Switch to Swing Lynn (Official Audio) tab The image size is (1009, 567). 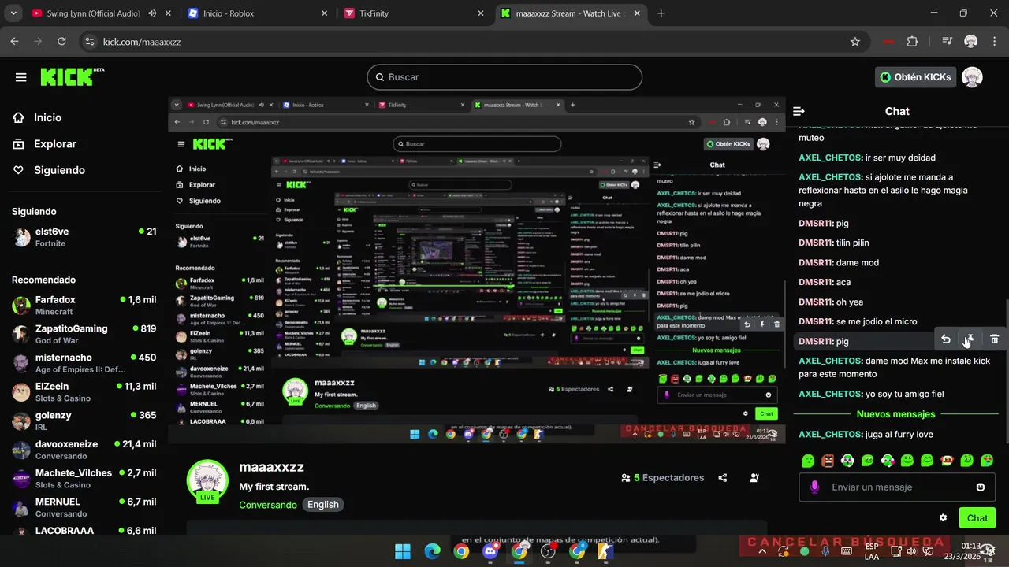(x=92, y=13)
